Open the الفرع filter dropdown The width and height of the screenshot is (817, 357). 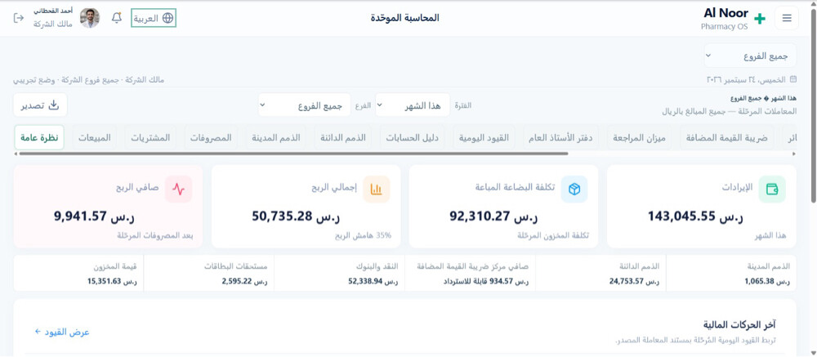[304, 105]
